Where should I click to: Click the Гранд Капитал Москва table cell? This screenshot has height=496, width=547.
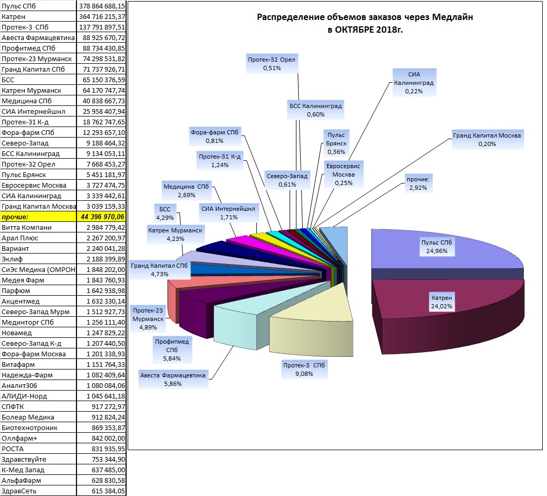pos(38,206)
